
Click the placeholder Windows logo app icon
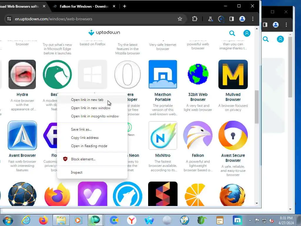click(93, 74)
